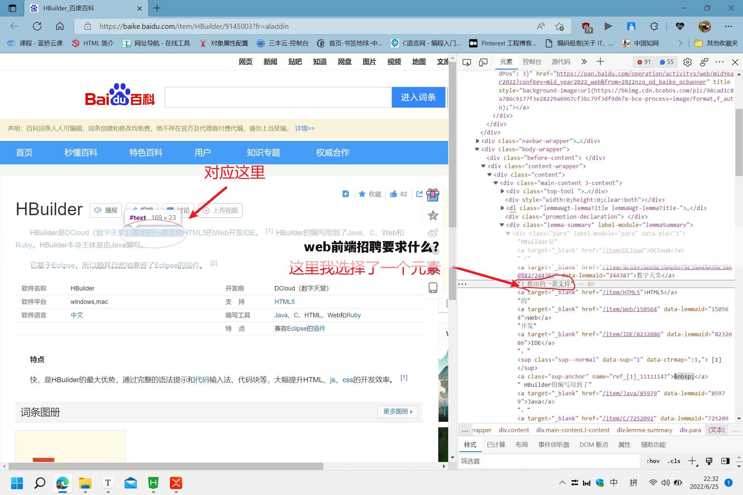Click the 播报 audio play button
The height and width of the screenshot is (495, 743).
106,210
